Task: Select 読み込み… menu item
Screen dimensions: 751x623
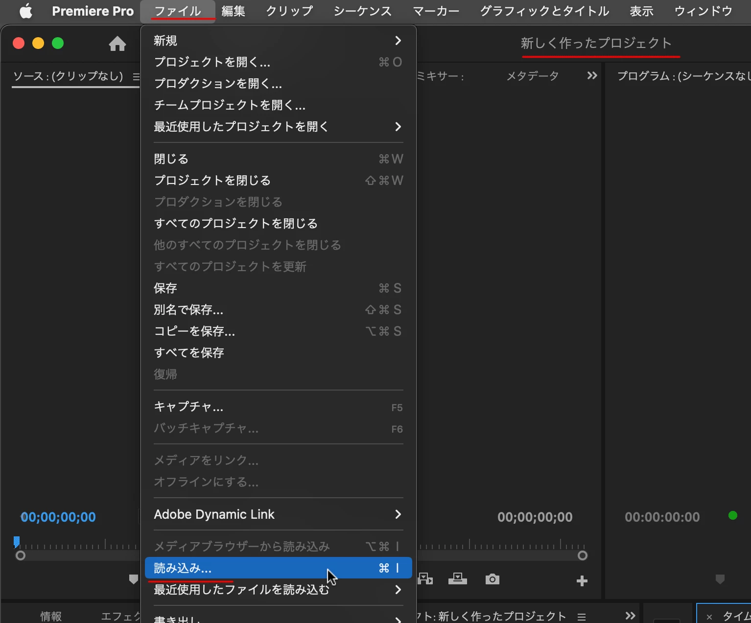Action: pyautogui.click(x=278, y=568)
